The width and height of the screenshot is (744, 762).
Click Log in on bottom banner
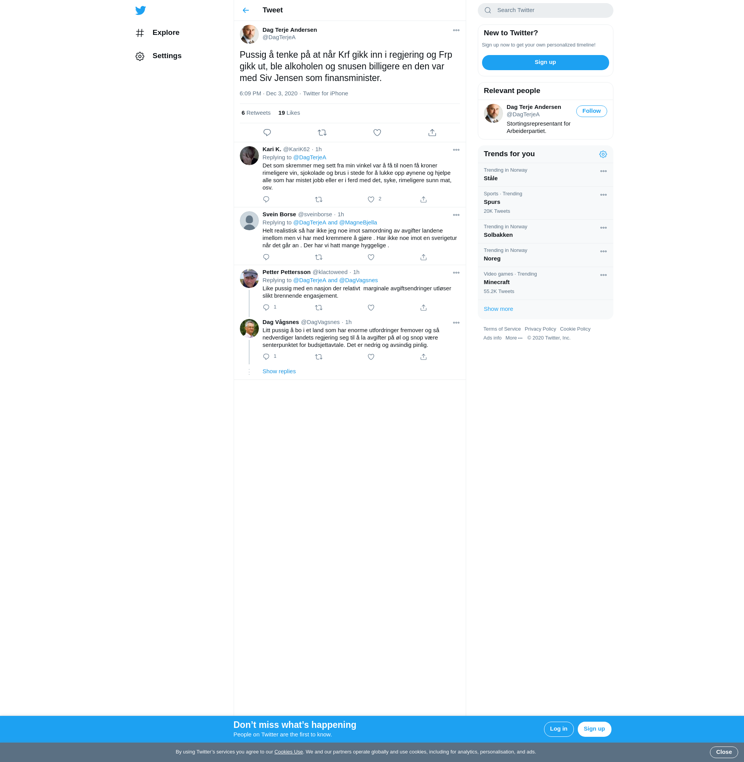pyautogui.click(x=558, y=729)
